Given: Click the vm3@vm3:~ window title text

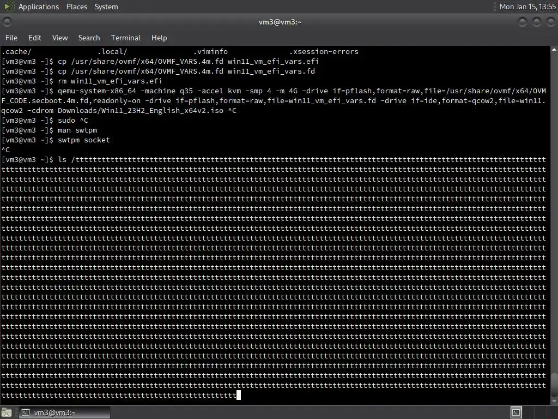Looking at the screenshot, I should pos(280,22).
